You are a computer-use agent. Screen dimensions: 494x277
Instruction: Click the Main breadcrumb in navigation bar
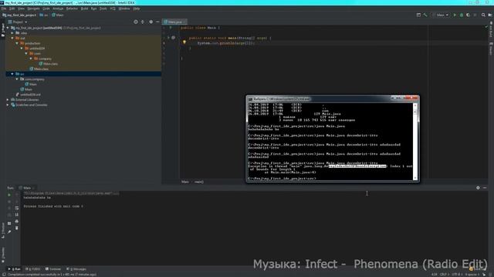(58, 15)
